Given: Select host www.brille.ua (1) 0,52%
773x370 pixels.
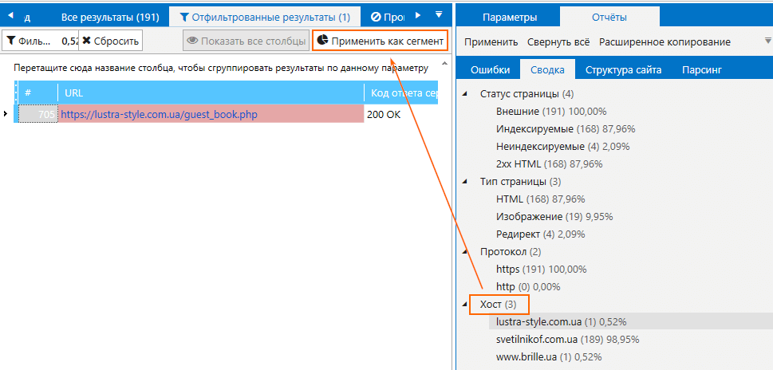Looking at the screenshot, I should click(x=549, y=357).
